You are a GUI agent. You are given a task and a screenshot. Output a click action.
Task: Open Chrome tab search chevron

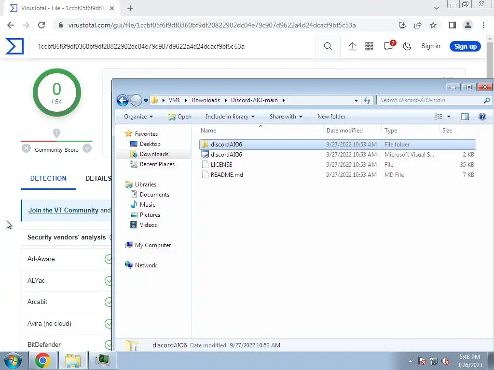tap(436, 8)
